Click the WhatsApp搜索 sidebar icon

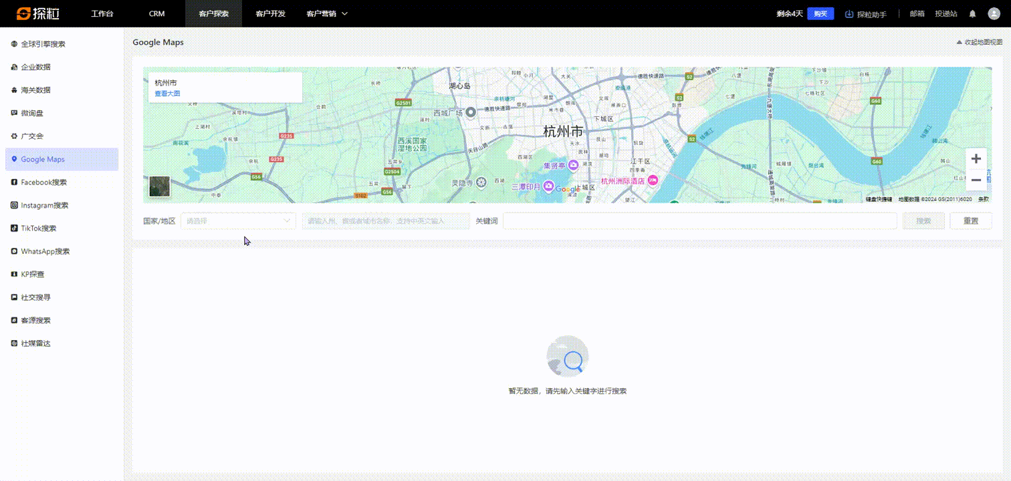pos(14,251)
